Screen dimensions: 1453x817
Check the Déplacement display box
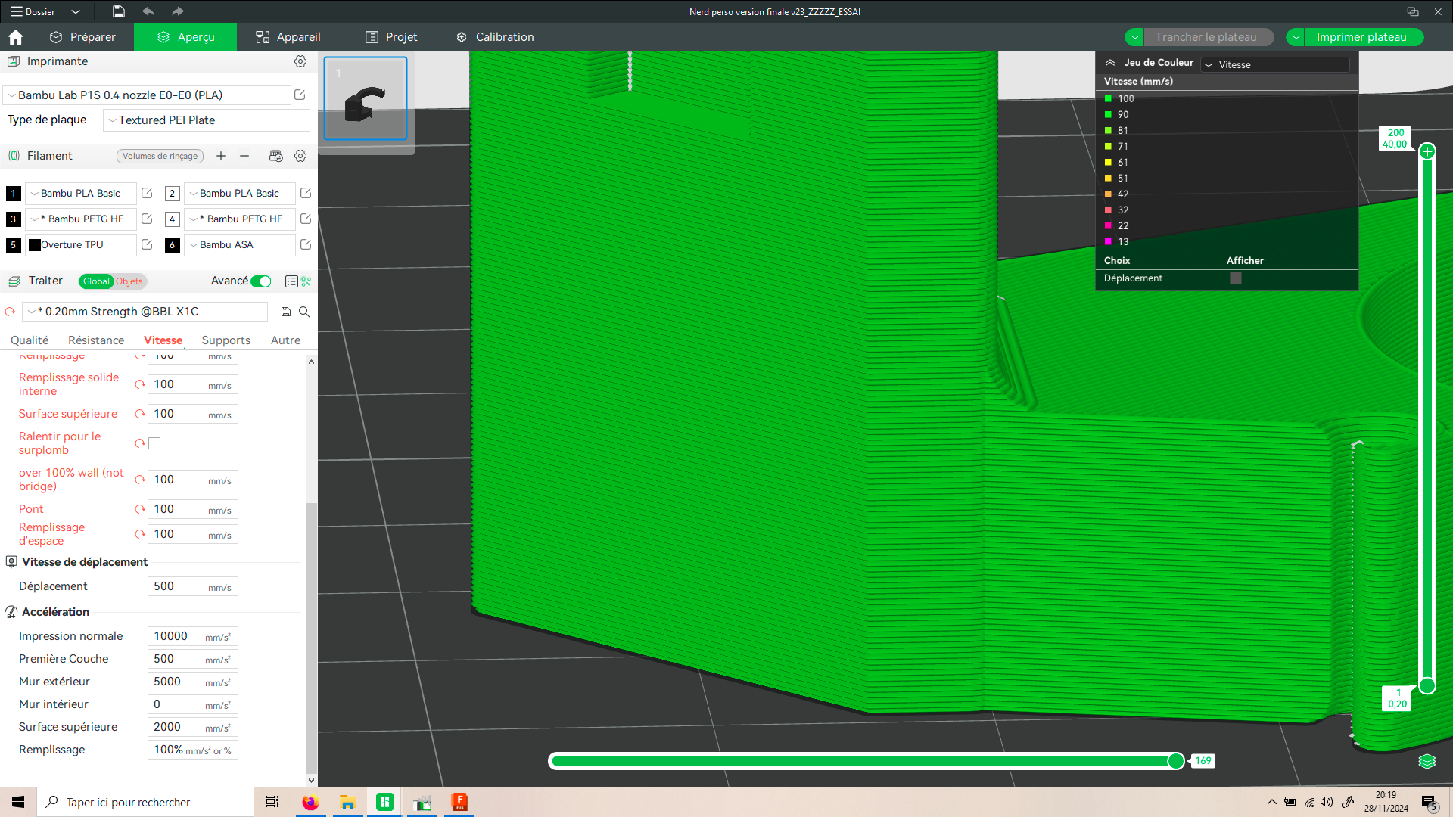1236,278
